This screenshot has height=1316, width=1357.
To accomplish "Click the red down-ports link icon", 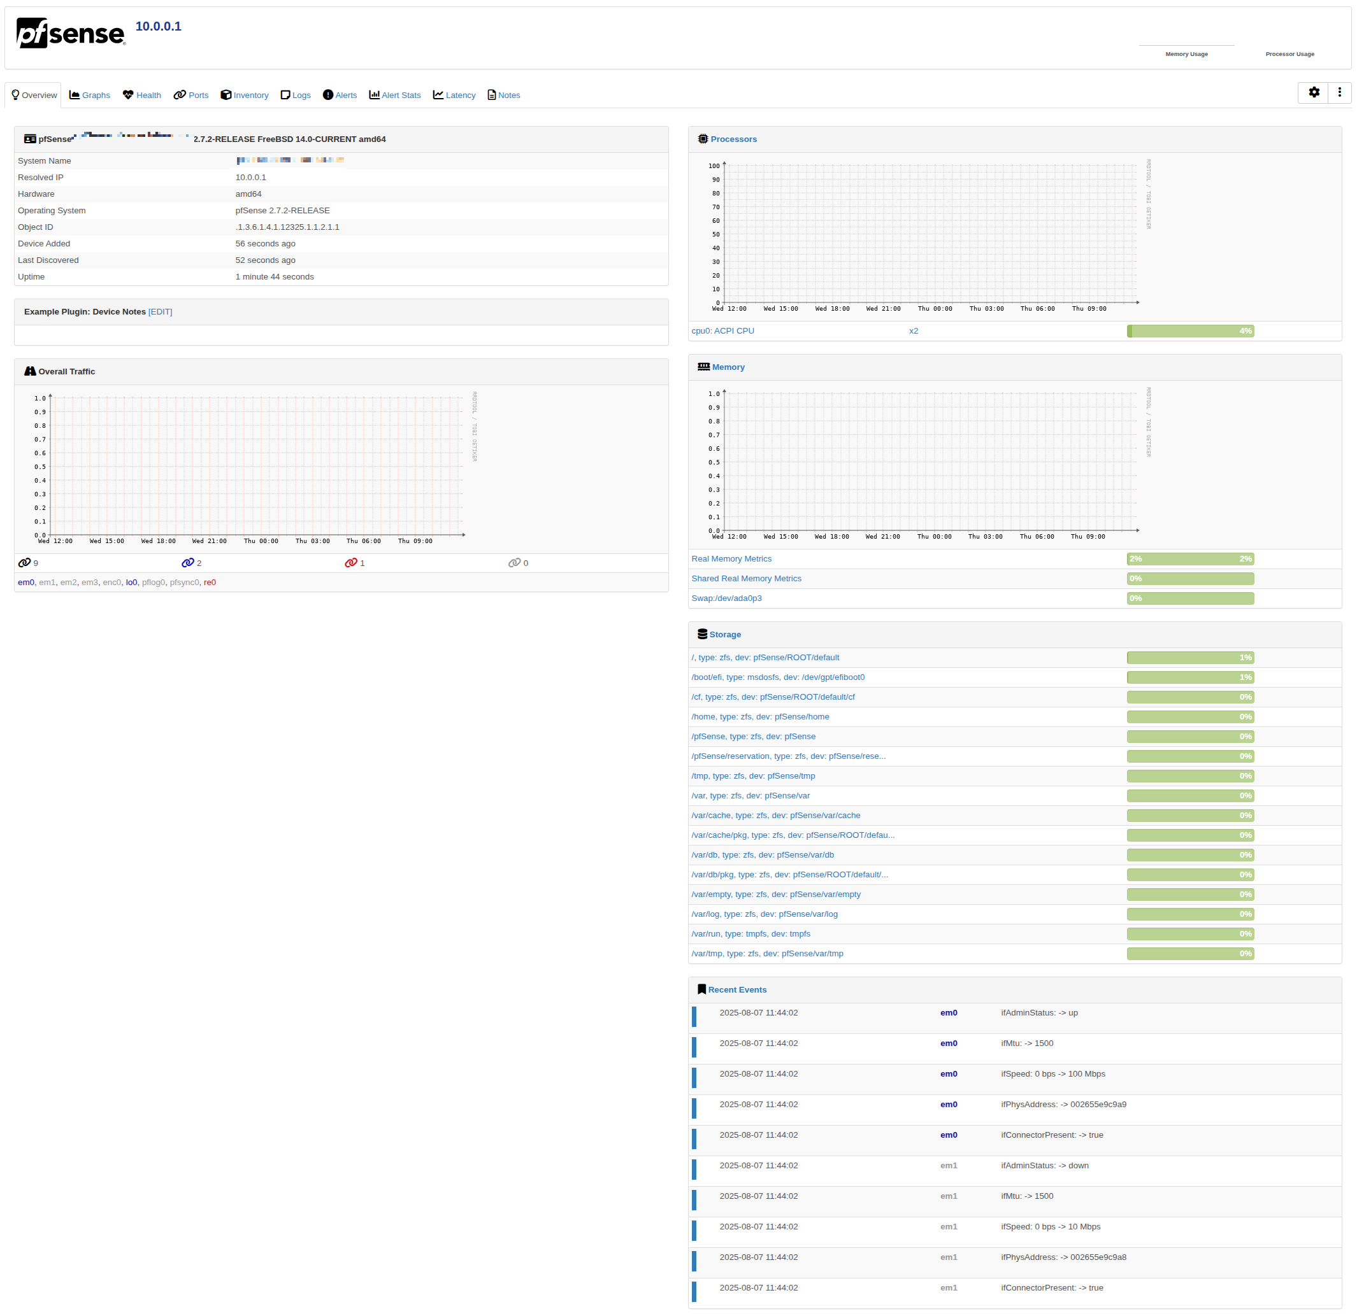I will tap(351, 563).
